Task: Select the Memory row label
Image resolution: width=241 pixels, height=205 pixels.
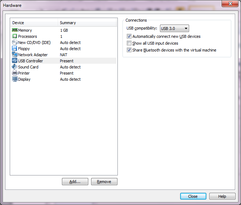Action: point(25,30)
